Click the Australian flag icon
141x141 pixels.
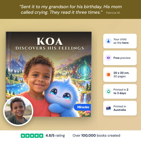108,108
